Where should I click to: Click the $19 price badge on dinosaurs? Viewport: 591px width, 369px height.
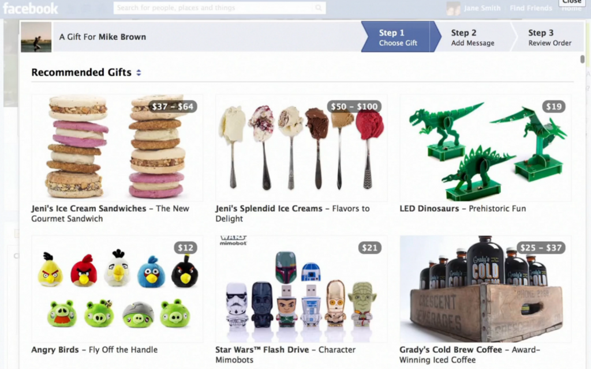point(553,107)
